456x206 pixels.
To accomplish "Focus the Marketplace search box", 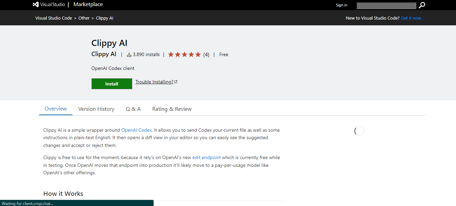I will pyautogui.click(x=386, y=5).
